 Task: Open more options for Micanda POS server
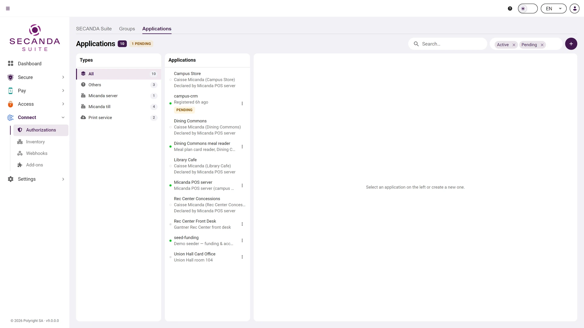pos(242,186)
